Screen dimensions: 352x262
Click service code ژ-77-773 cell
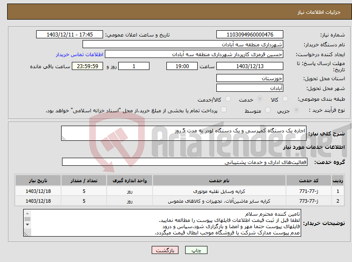pyautogui.click(x=309, y=201)
